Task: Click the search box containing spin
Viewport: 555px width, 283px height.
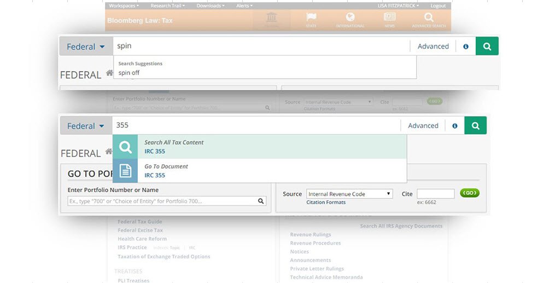Action: [x=261, y=46]
